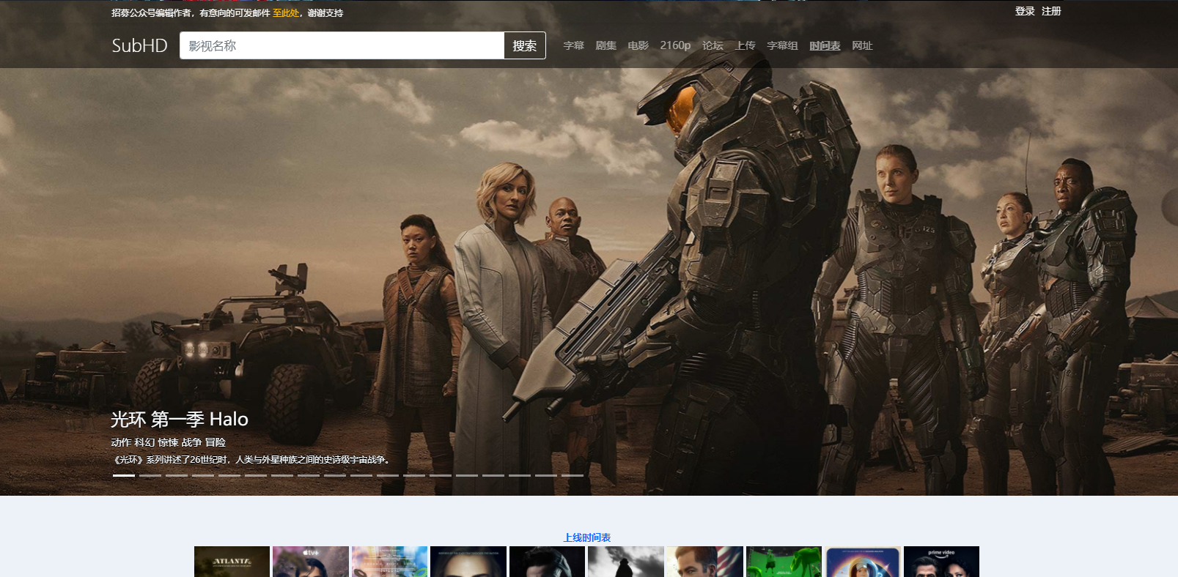Open the ATLANTA poster thumbnail

[x=232, y=562]
